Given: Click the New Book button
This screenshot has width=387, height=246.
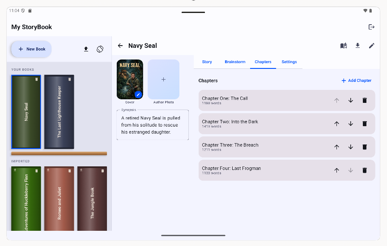Looking at the screenshot, I should click(x=31, y=49).
